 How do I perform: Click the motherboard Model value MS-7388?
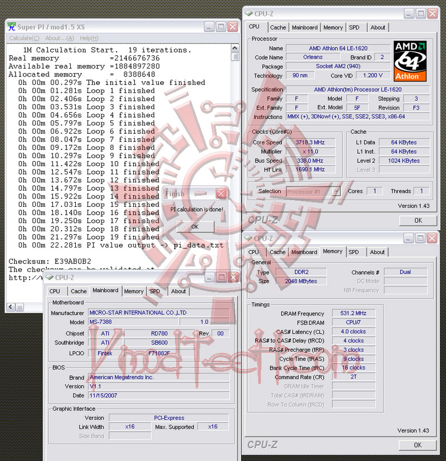[133, 322]
